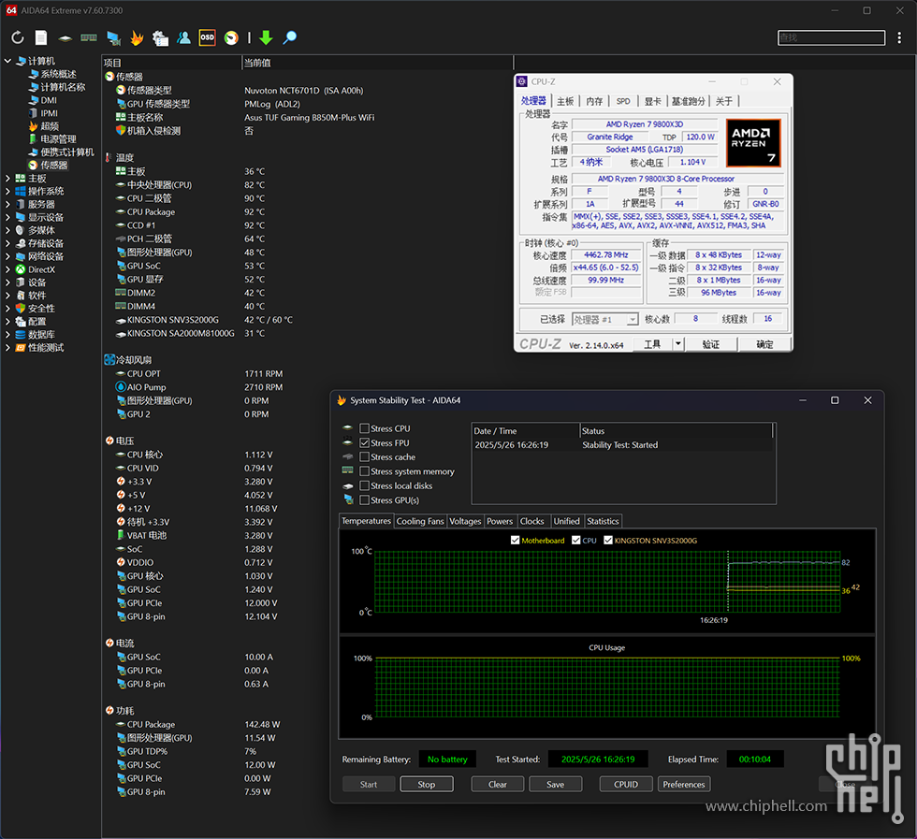Image resolution: width=917 pixels, height=839 pixels.
Task: Select the VBAT 电池 voltage row
Action: 308,536
